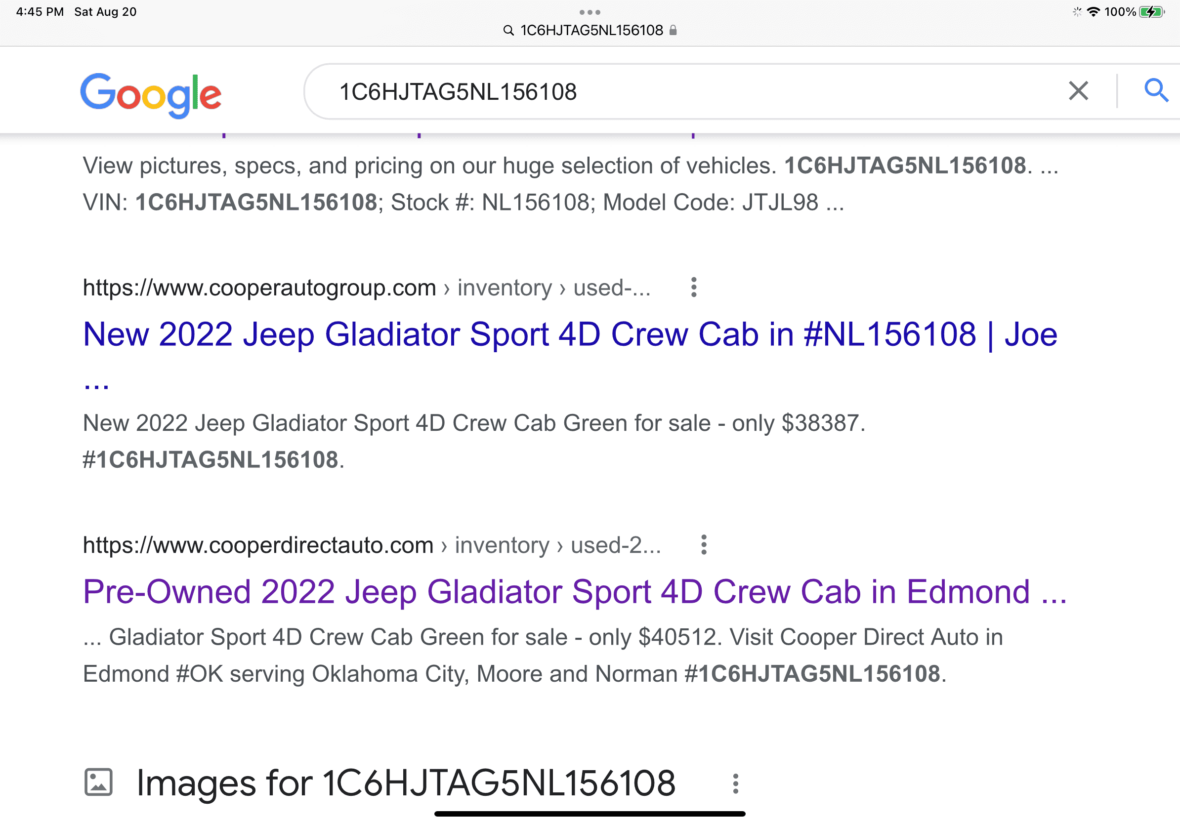Screen dimensions: 1180x824
Task: Open options for Images section
Action: 736,783
